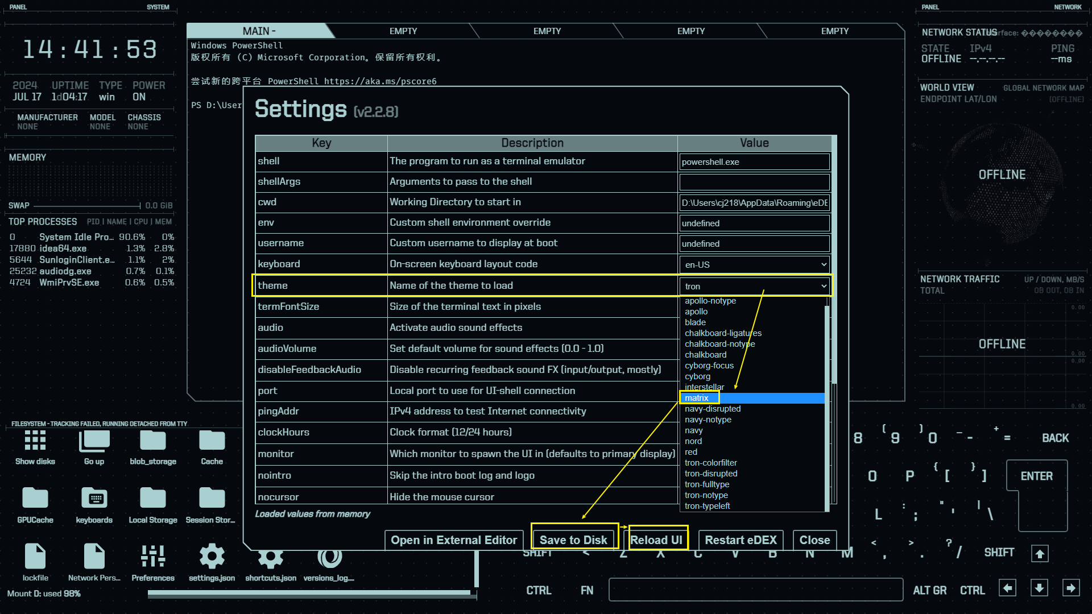Open the Go up folder icon
Viewport: 1092px width, 614px height.
pos(94,441)
